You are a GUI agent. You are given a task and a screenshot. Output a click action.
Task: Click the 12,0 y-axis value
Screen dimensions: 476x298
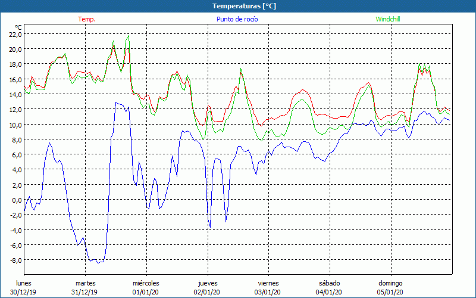[x=15, y=110]
